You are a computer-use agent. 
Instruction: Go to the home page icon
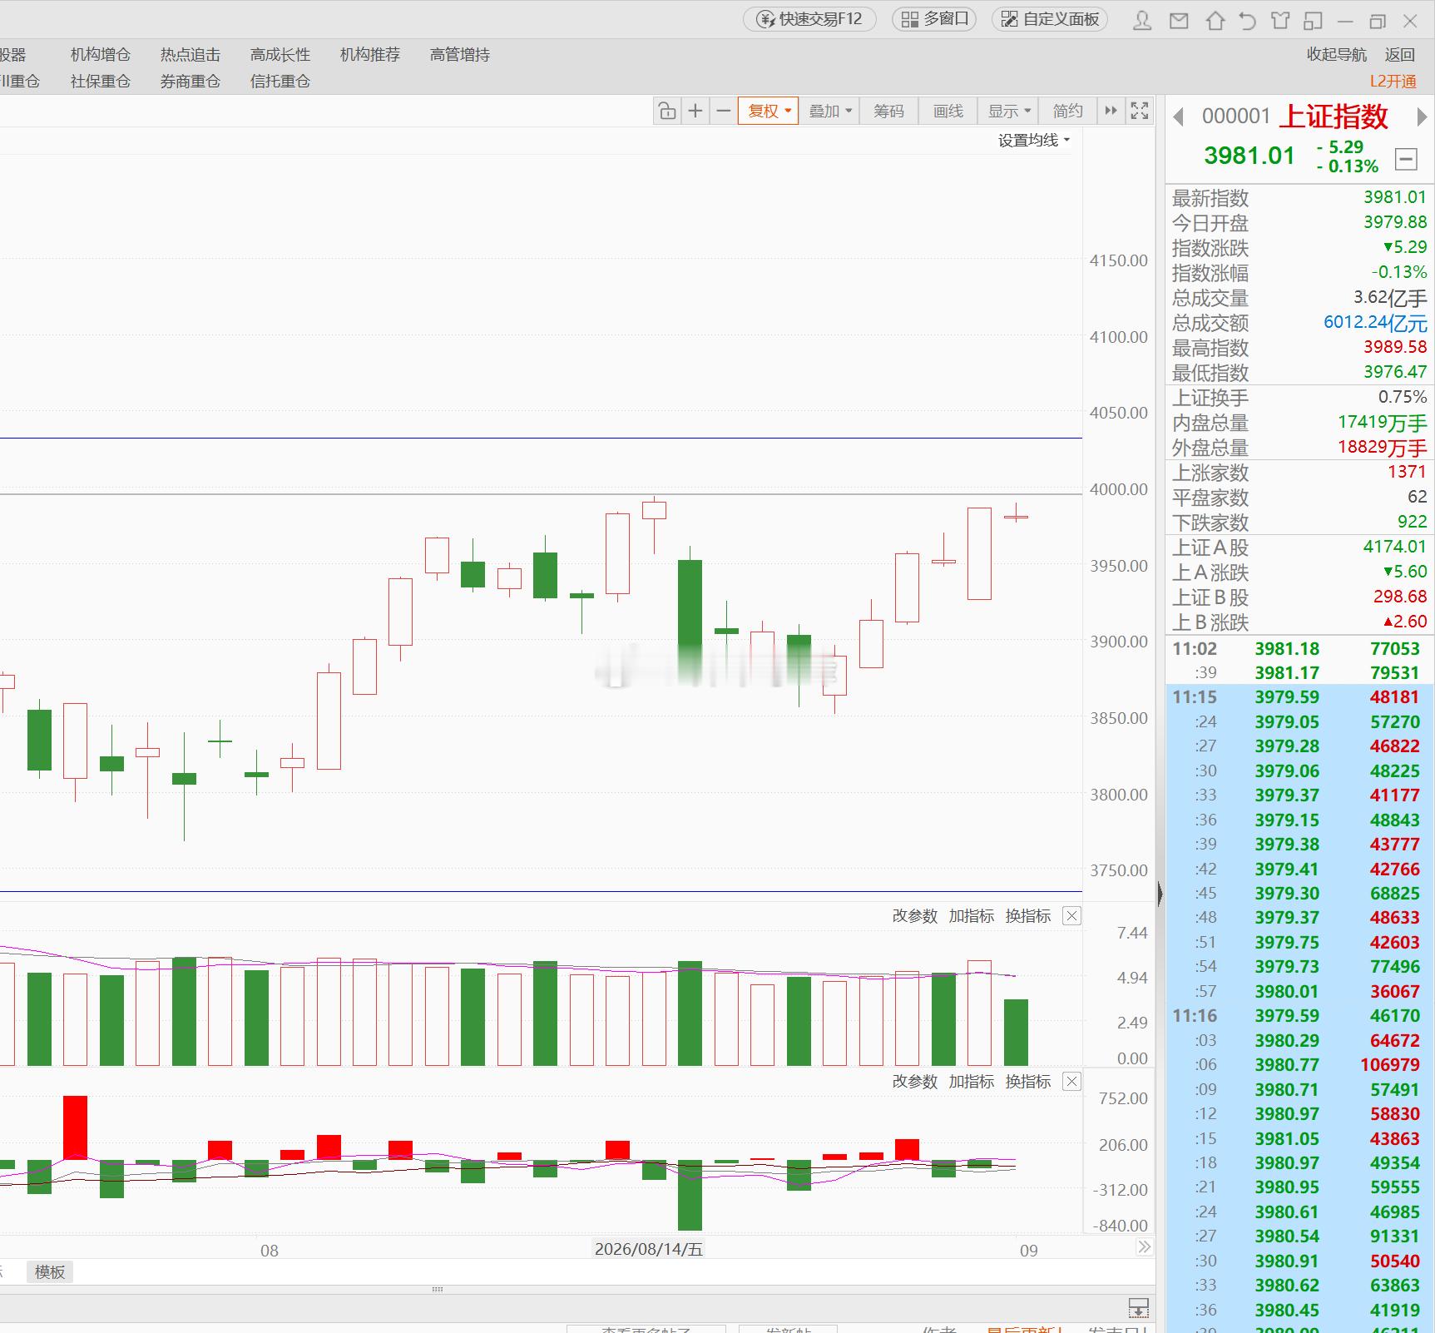click(x=1215, y=20)
